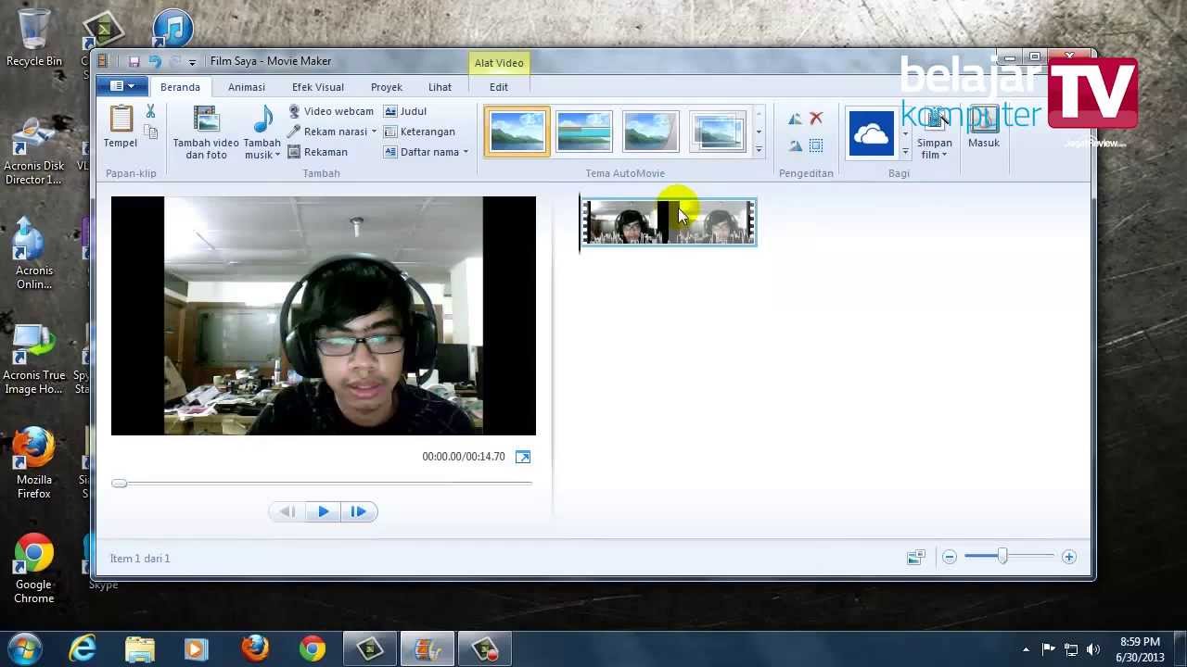
Task: Click the red X remove icon
Action: [x=816, y=119]
